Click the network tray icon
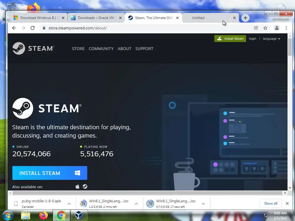The image size is (295, 221). pyautogui.click(x=266, y=215)
